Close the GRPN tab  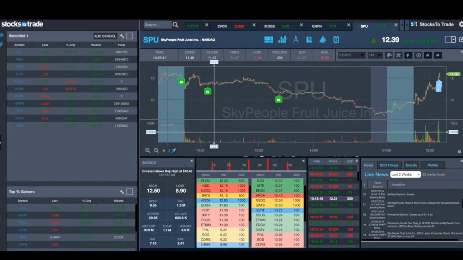tap(349, 25)
